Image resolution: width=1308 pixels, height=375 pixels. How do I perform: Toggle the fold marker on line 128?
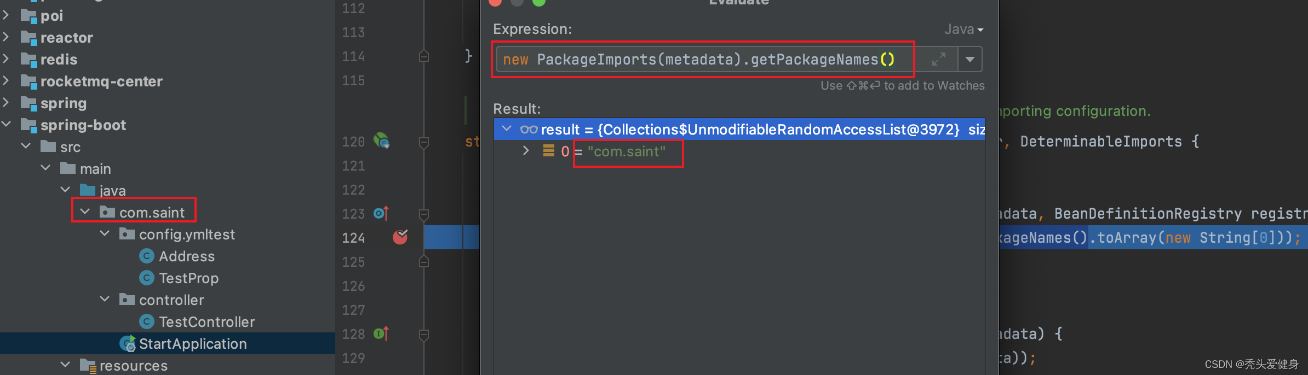[x=424, y=335]
